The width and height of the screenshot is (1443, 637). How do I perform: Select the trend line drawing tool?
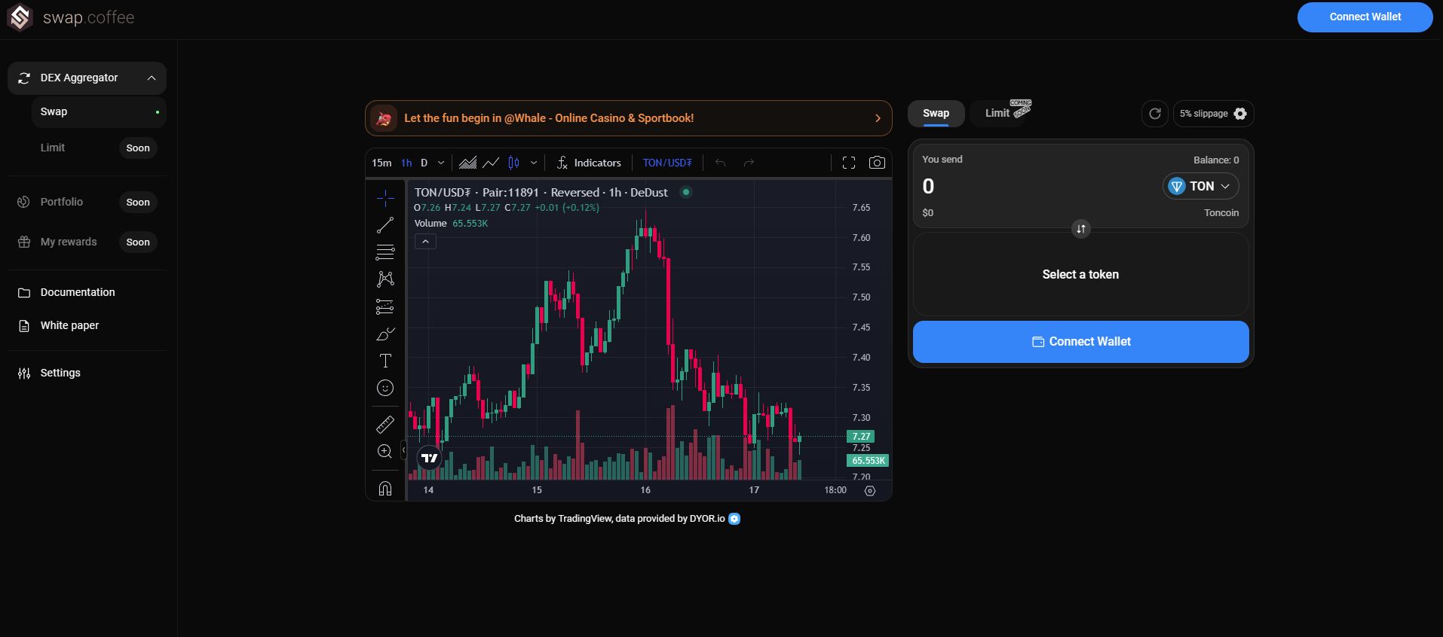(385, 225)
